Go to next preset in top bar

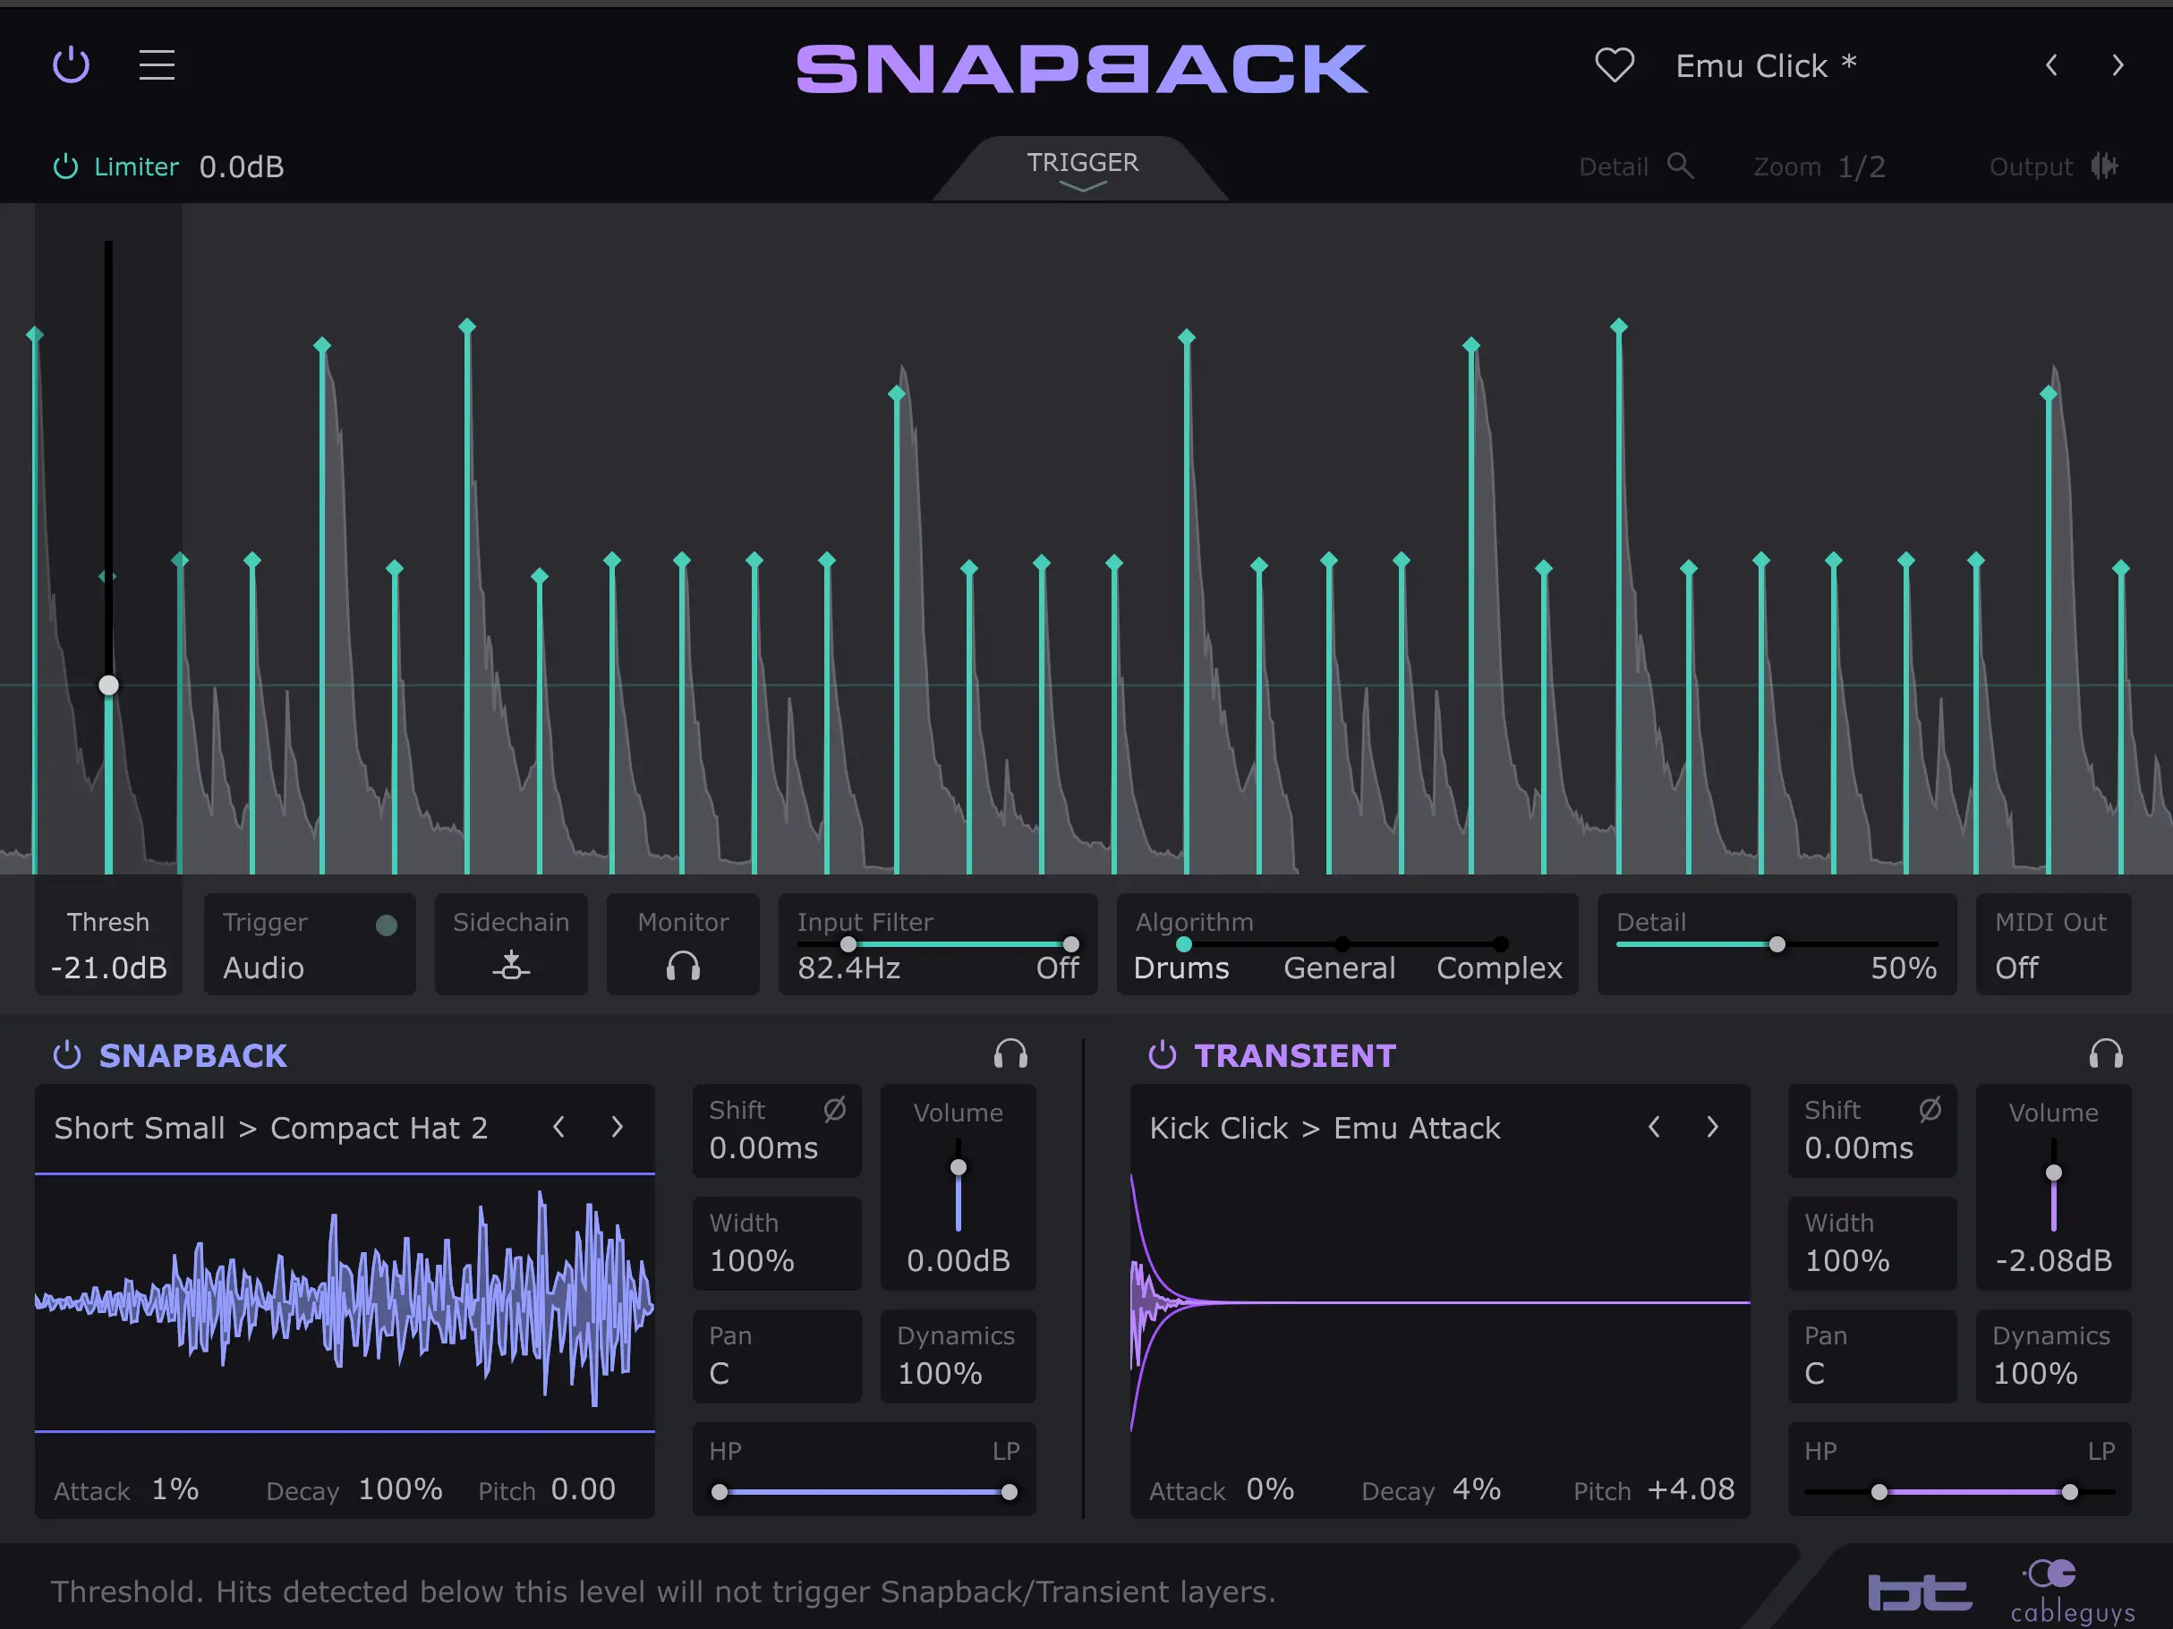pyautogui.click(x=2117, y=66)
